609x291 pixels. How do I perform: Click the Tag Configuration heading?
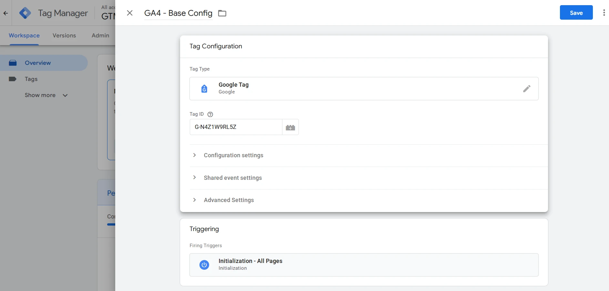pyautogui.click(x=216, y=46)
